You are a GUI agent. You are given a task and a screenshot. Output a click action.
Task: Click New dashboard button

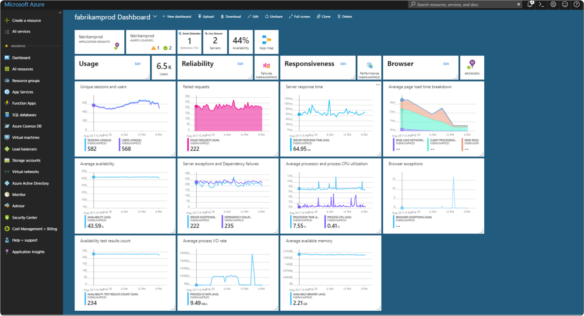pos(176,17)
